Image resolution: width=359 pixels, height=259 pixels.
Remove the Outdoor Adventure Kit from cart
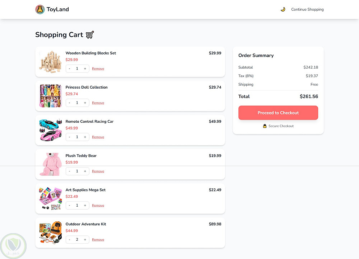pos(98,240)
